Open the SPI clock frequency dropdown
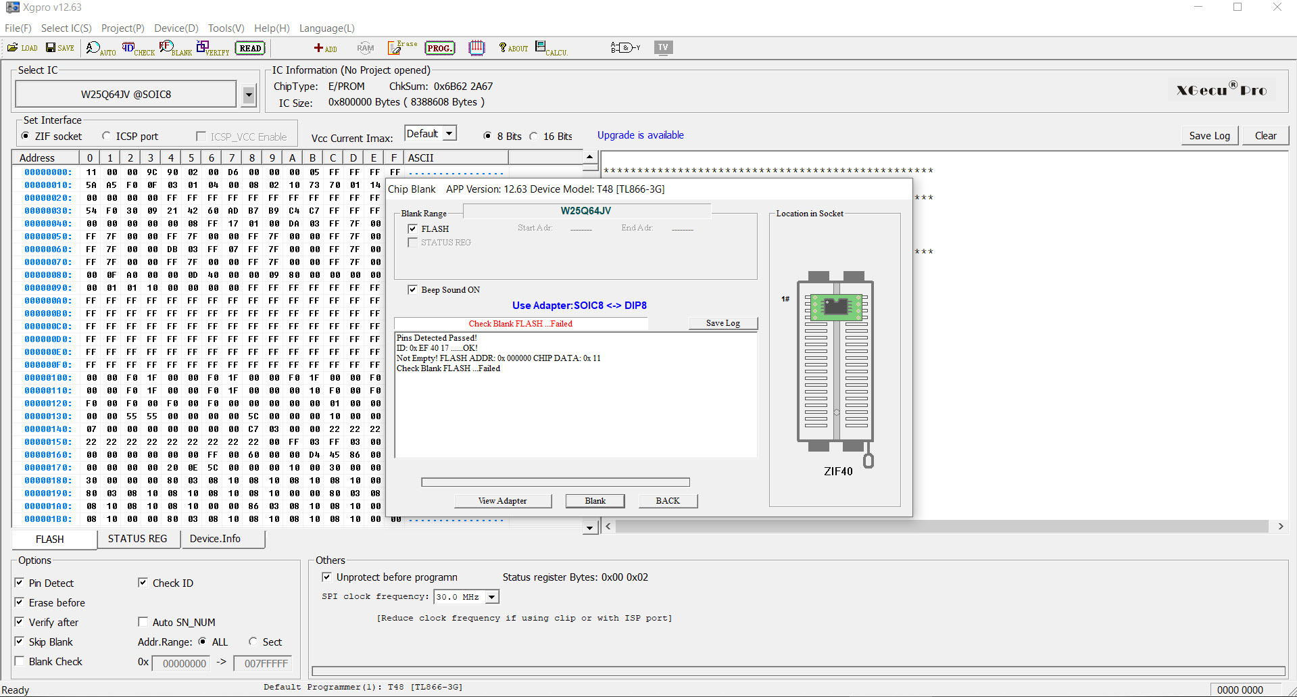Image resolution: width=1297 pixels, height=697 pixels. point(492,597)
